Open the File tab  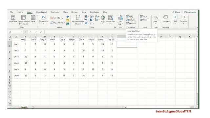point(11,12)
